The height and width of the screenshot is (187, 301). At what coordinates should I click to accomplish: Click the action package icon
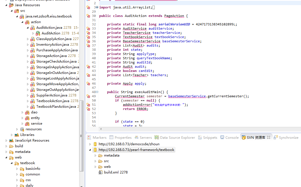(x=27, y=22)
